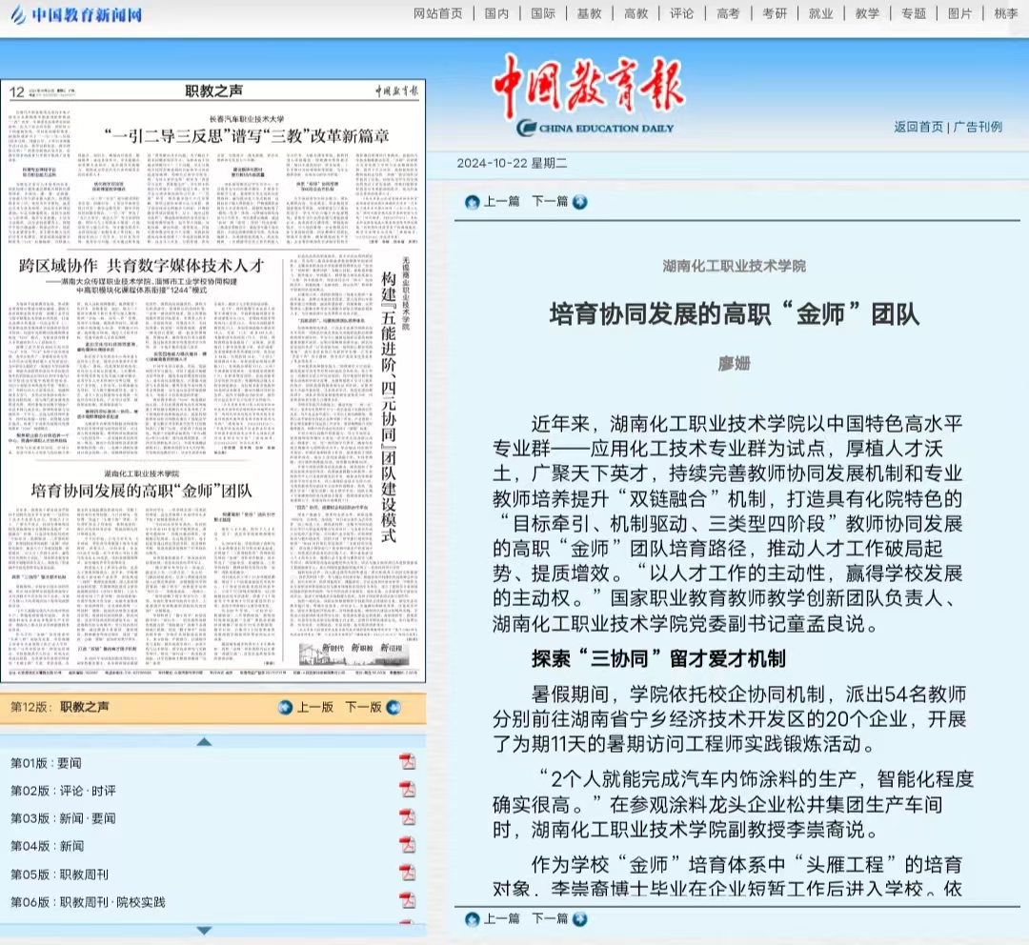Click 湖南化工职业技术学院 above the article title
The width and height of the screenshot is (1029, 945).
[735, 266]
